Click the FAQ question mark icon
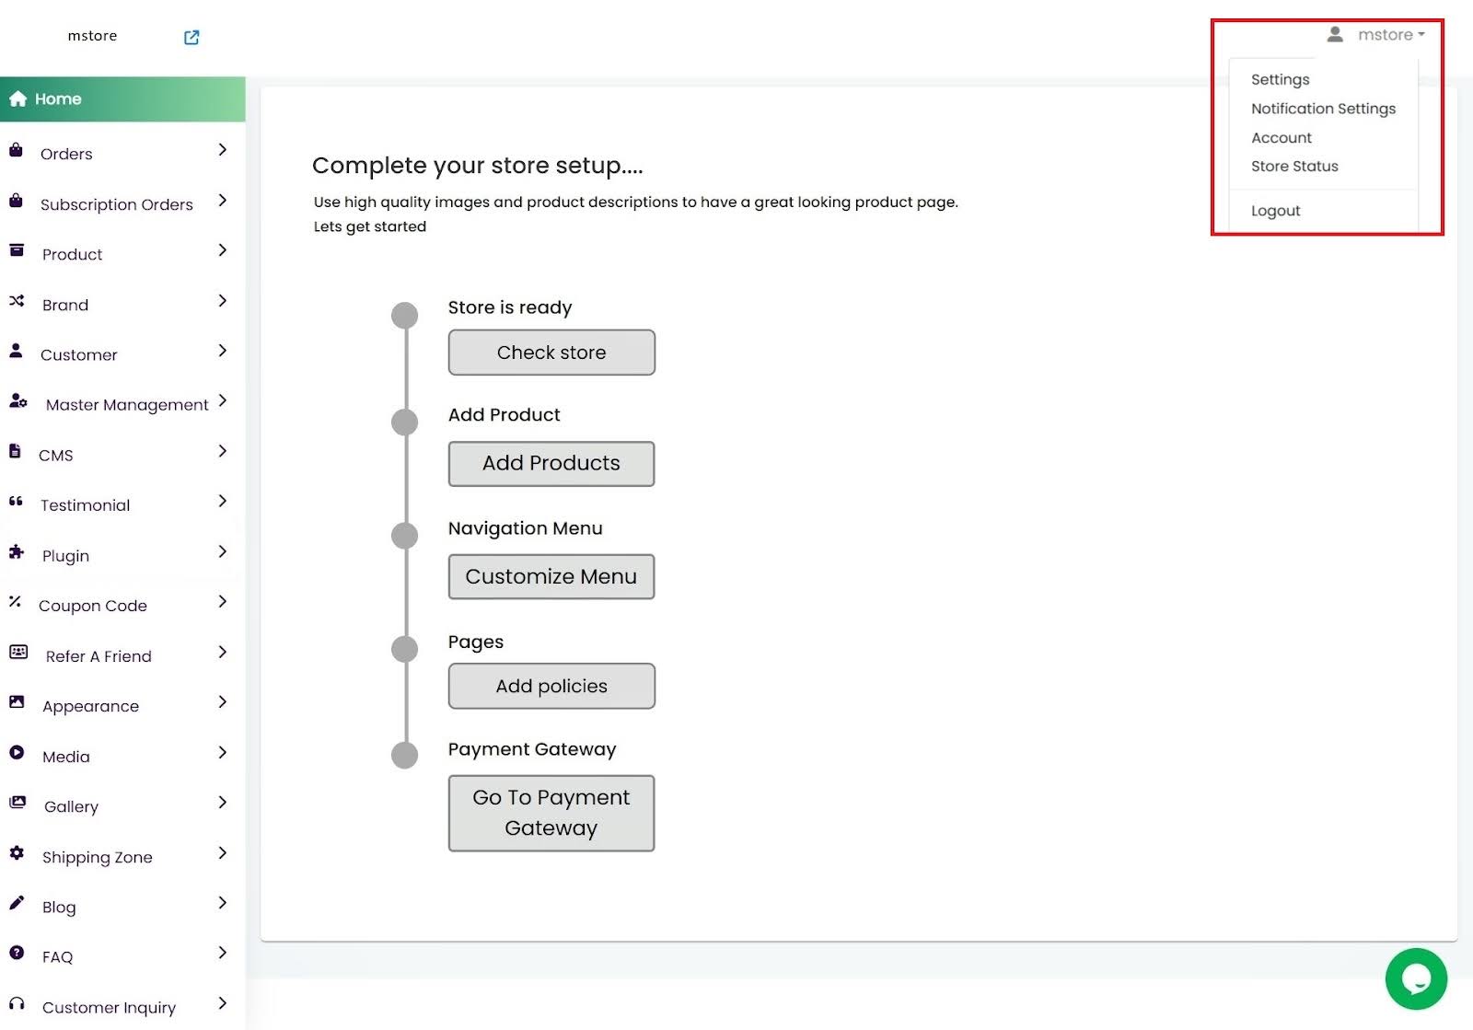This screenshot has width=1473, height=1030. 17,954
